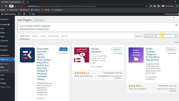The height and width of the screenshot is (101, 179).
Task: Go to Dashboard in sidebar
Action: pyautogui.click(x=4, y=19)
